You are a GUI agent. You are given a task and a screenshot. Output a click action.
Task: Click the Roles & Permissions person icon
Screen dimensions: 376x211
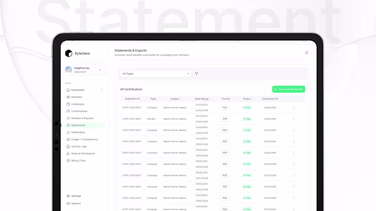pos(68,154)
